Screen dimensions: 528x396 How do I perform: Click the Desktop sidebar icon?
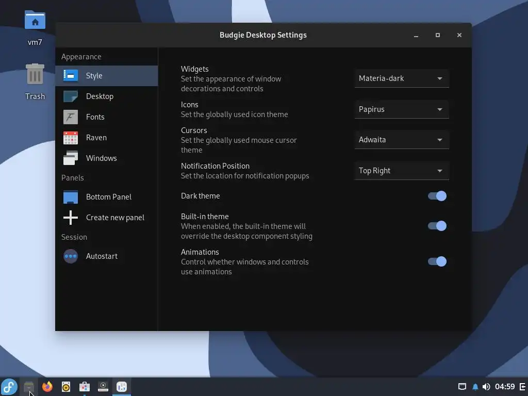click(71, 96)
